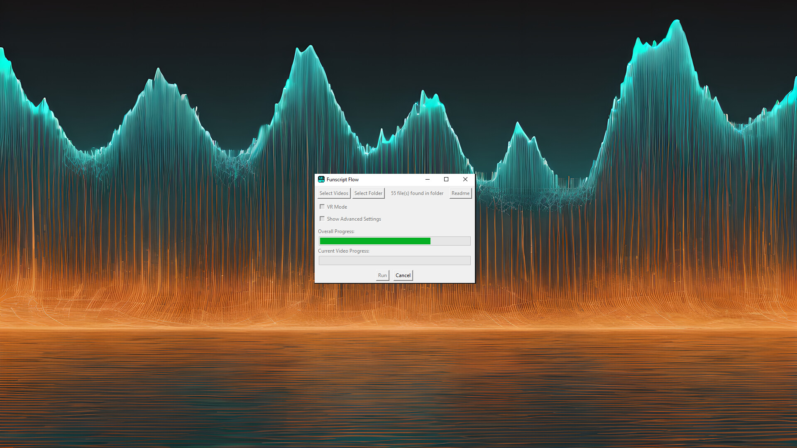
Task: Click Select Videos
Action: coord(334,193)
